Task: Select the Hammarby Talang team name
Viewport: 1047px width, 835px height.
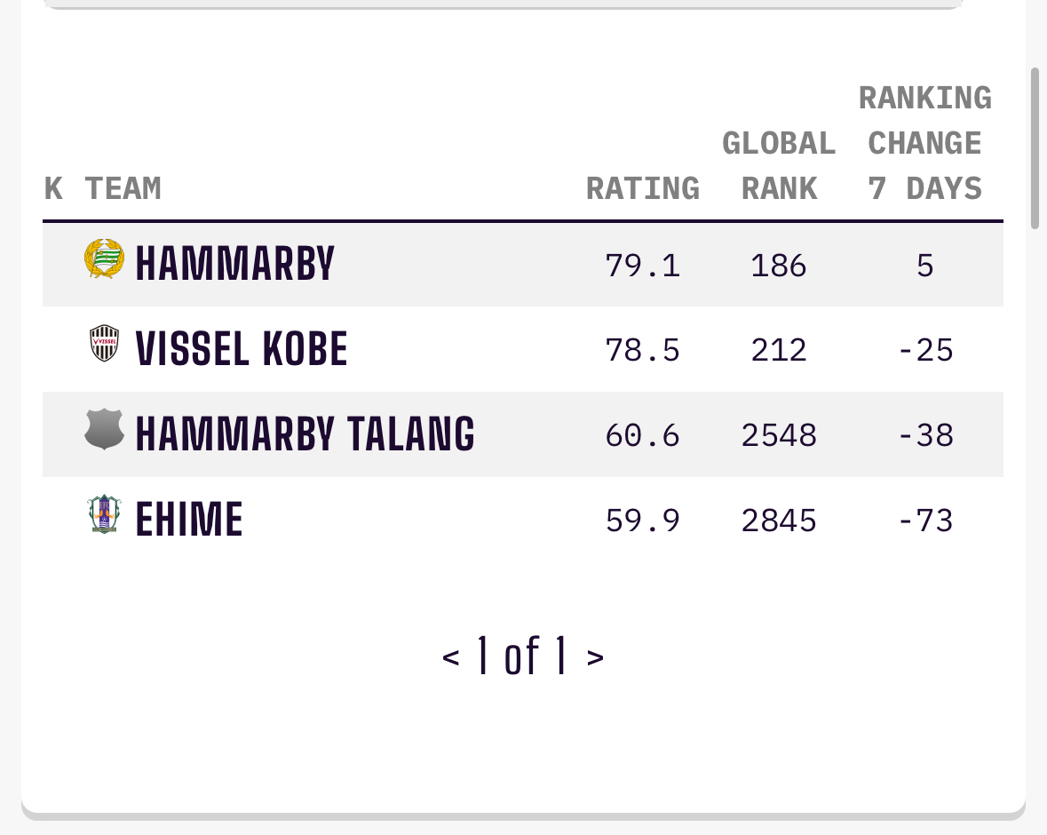Action: coord(305,434)
